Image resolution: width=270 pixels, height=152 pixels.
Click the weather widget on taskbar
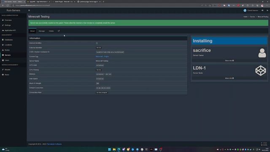(x=5, y=149)
